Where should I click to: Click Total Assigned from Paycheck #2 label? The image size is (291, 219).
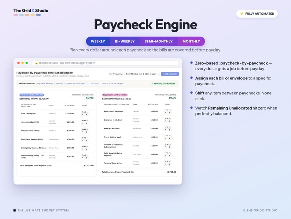point(118,172)
